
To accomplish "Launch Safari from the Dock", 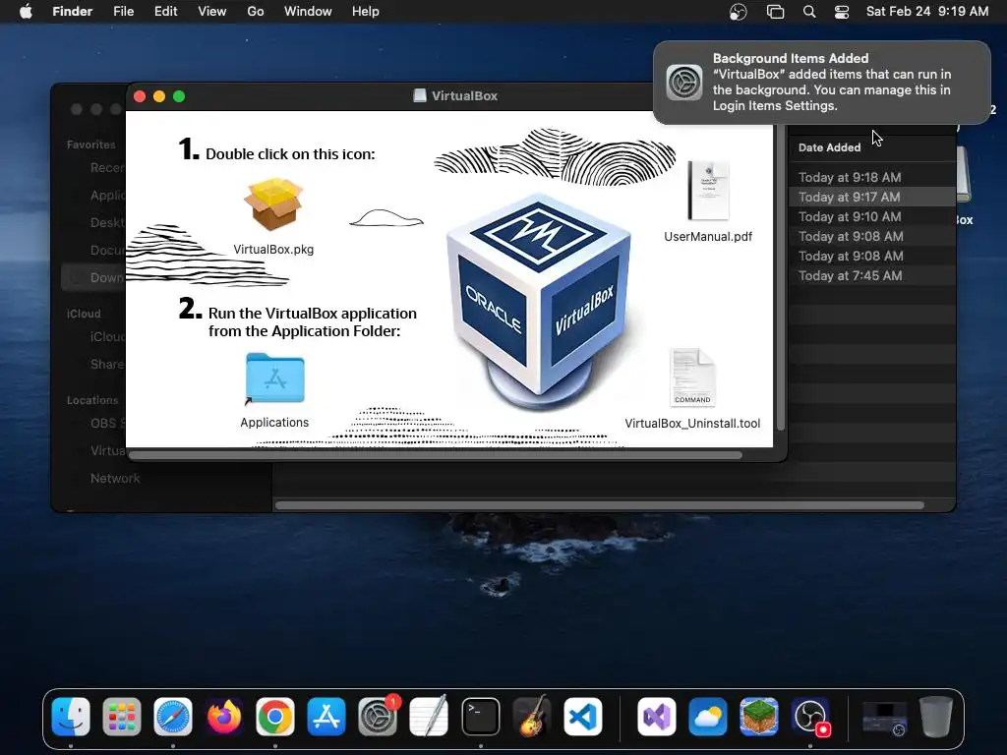I will pyautogui.click(x=173, y=717).
